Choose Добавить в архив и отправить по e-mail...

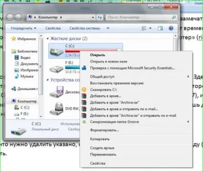point(124,109)
